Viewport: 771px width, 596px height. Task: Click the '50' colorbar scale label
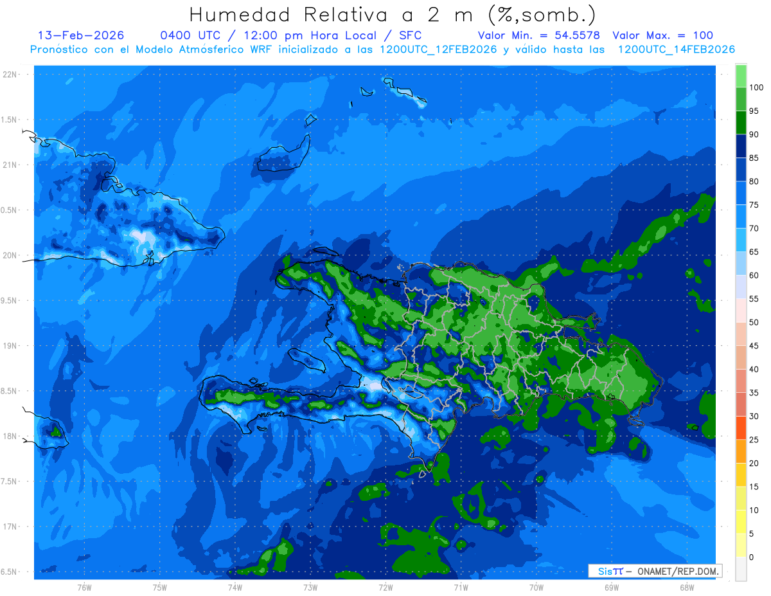(754, 322)
